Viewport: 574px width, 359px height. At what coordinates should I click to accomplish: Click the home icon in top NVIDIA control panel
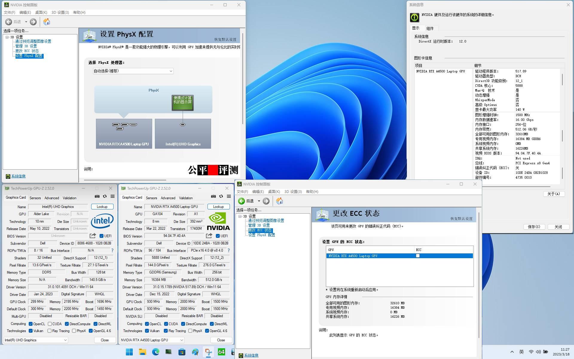[x=47, y=22]
